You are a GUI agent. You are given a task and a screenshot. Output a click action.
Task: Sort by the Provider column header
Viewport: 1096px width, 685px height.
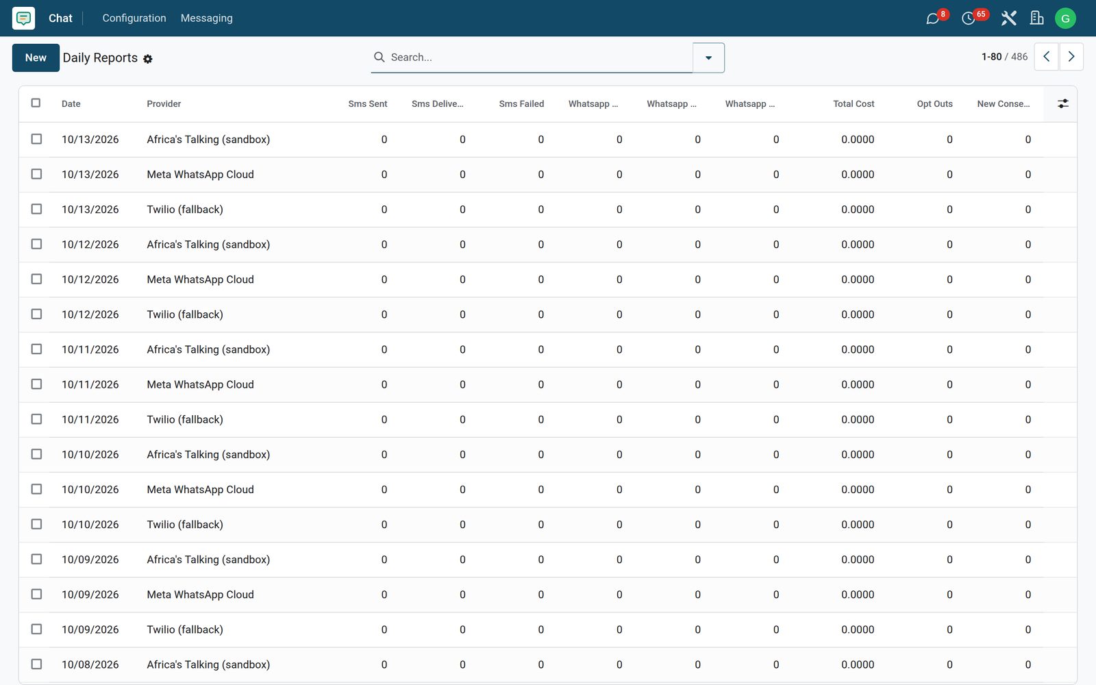164,104
